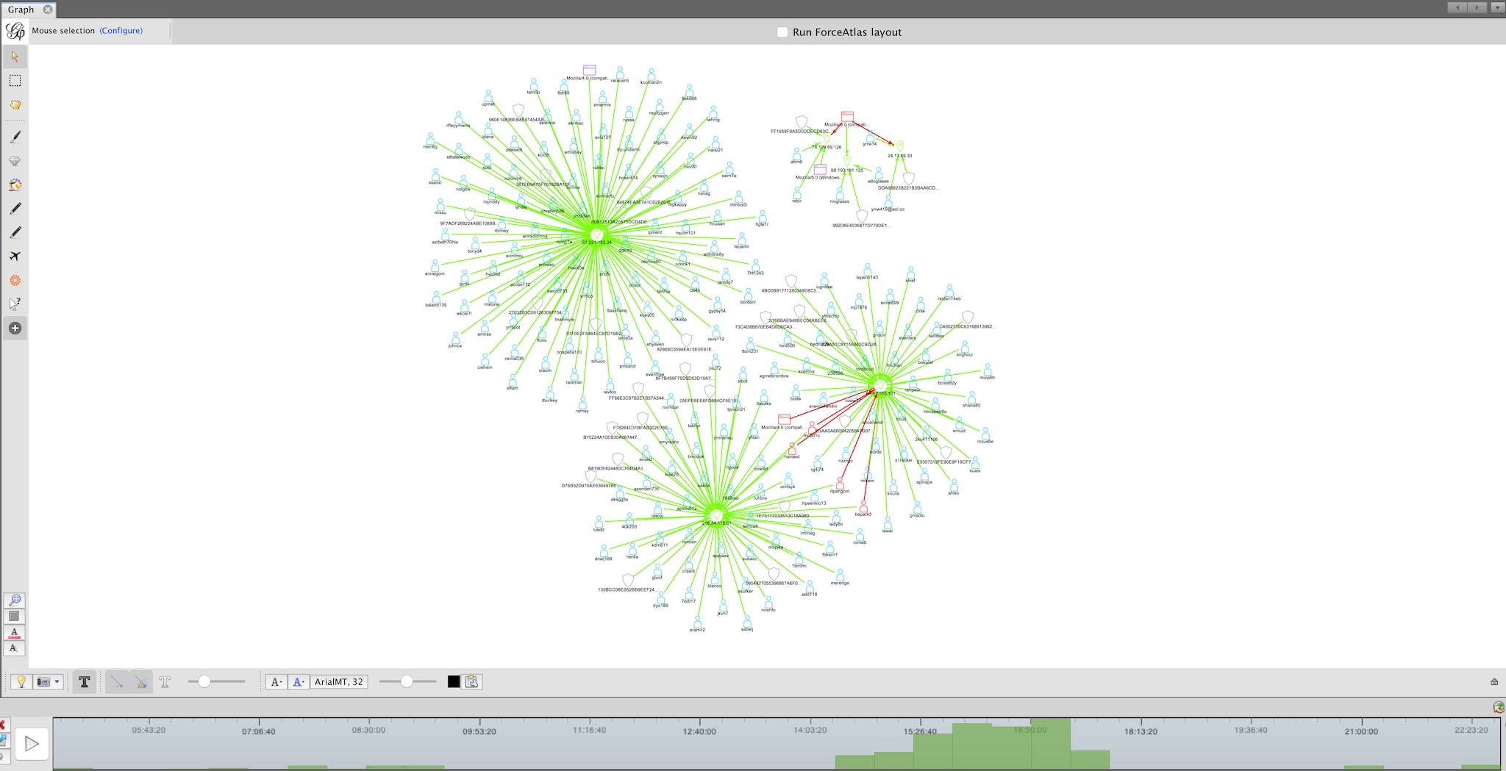Toggle node labels with the T button

coord(85,681)
